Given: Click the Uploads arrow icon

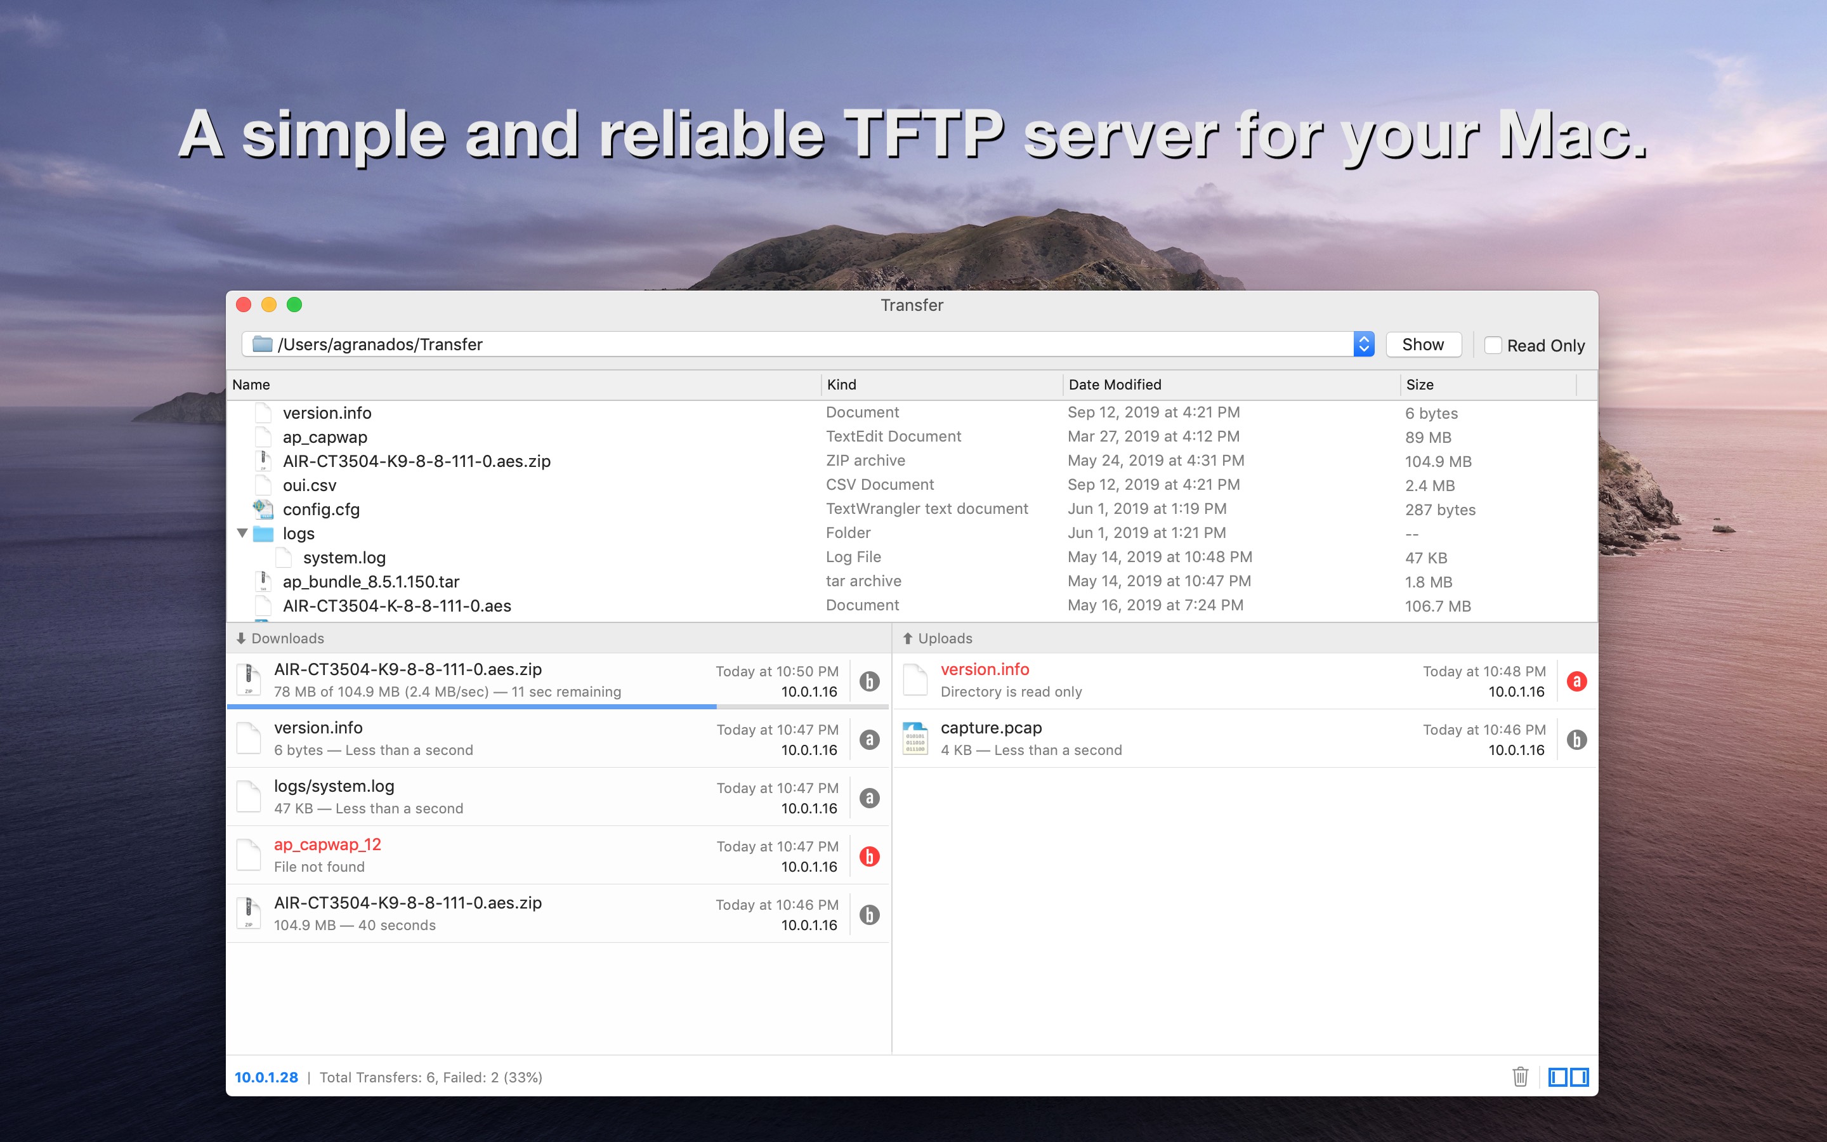Looking at the screenshot, I should click(x=907, y=638).
